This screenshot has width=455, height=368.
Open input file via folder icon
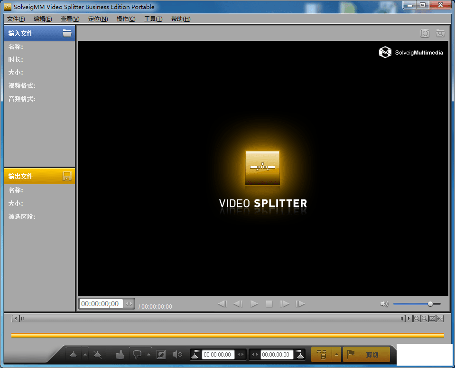(x=67, y=33)
